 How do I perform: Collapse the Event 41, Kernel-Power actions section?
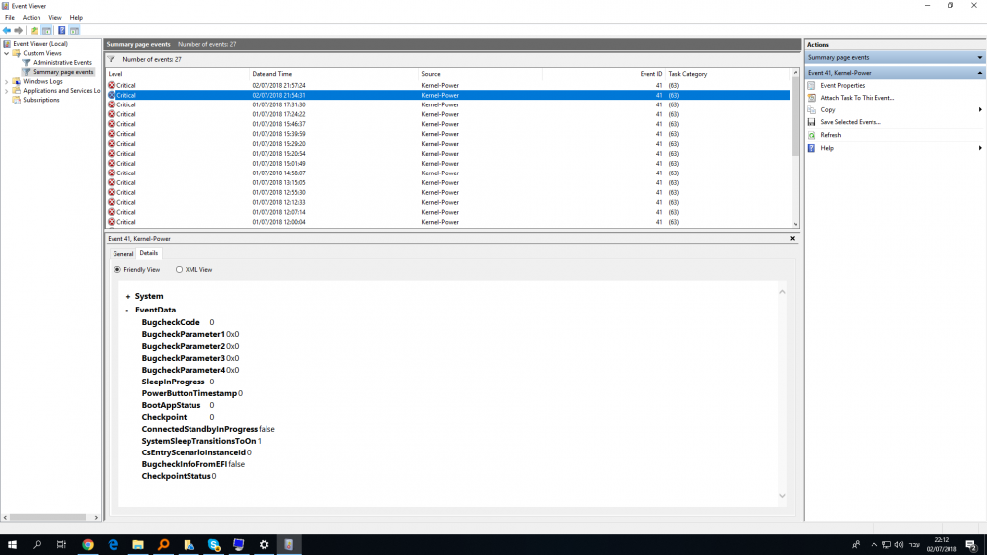(x=979, y=73)
